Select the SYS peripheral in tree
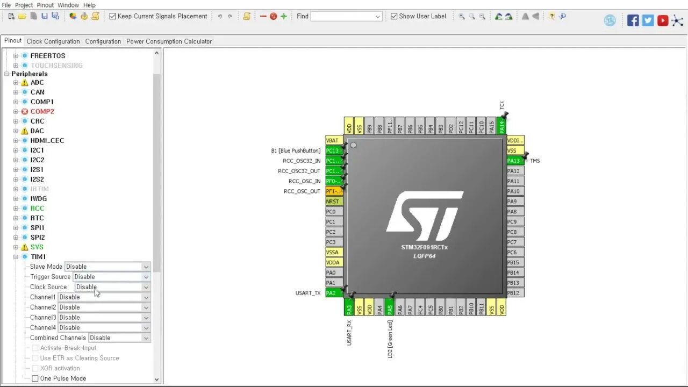The image size is (688, 387). pos(37,247)
